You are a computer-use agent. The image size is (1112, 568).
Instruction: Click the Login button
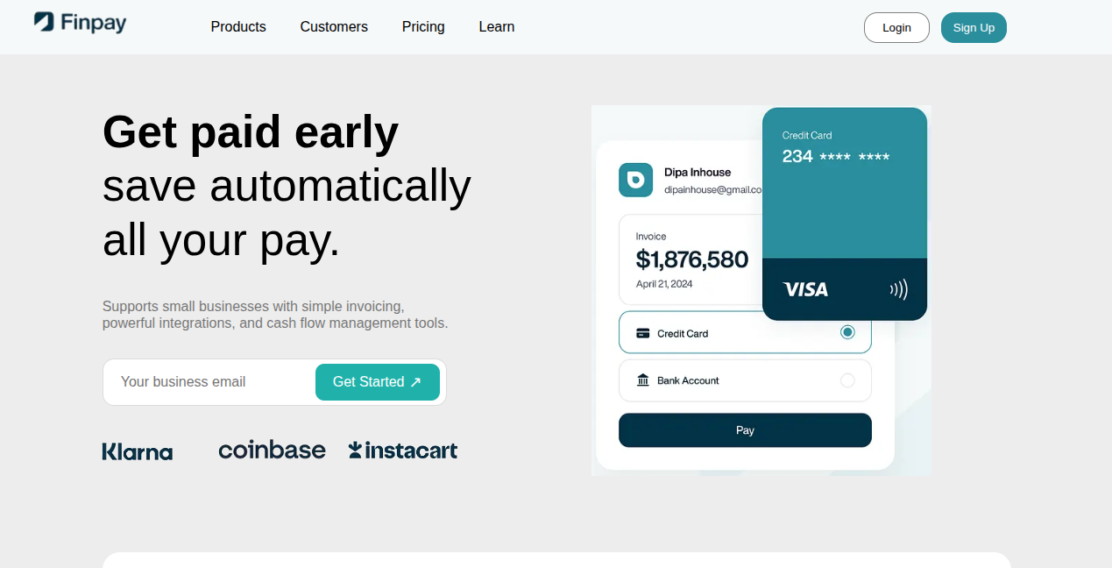click(x=896, y=28)
